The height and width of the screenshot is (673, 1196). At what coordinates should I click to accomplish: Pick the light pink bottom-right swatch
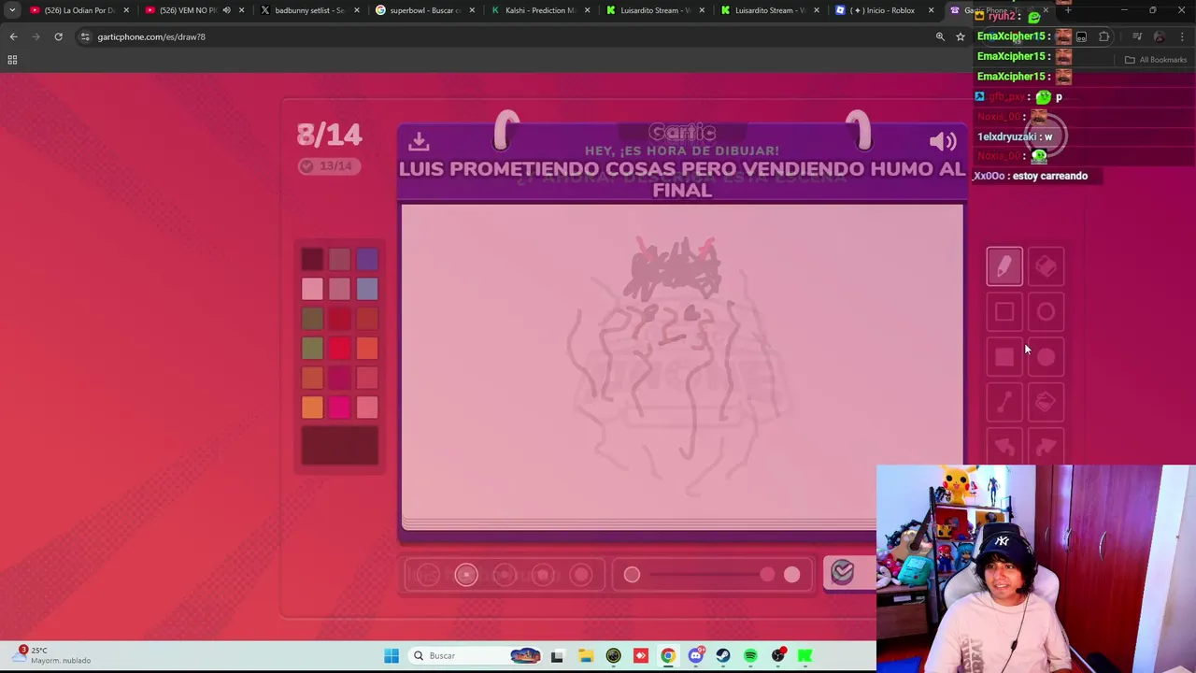366,408
